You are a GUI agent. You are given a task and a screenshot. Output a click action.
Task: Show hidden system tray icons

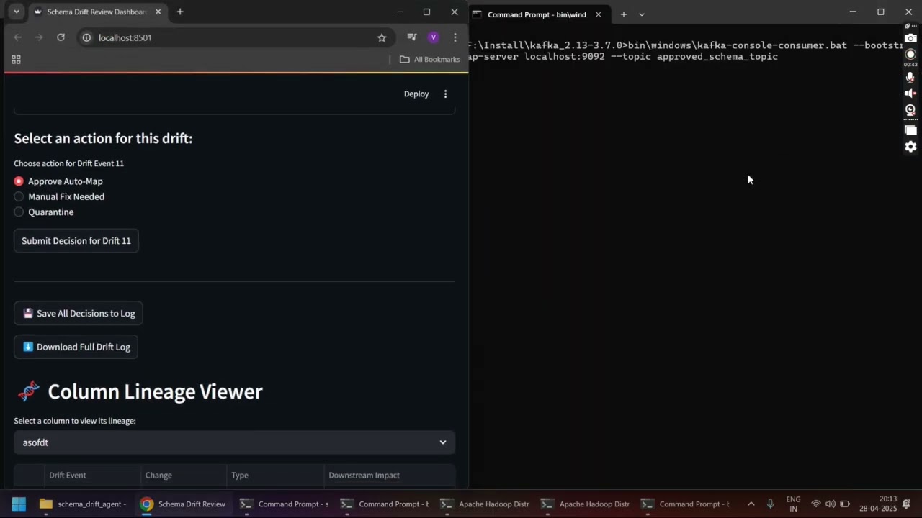pos(751,504)
